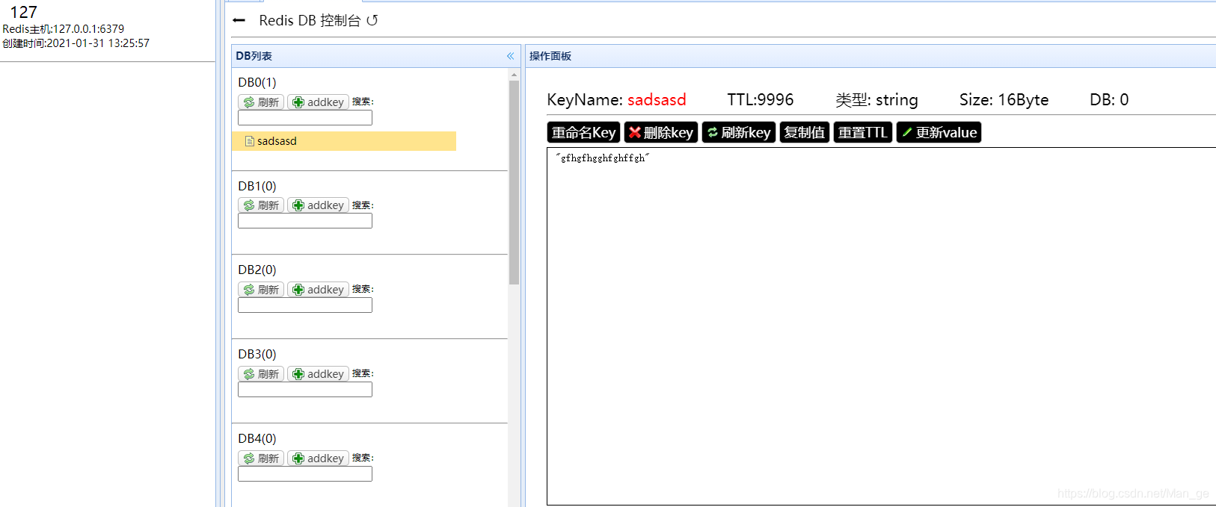Click the 操作面板 panel title

pyautogui.click(x=550, y=56)
